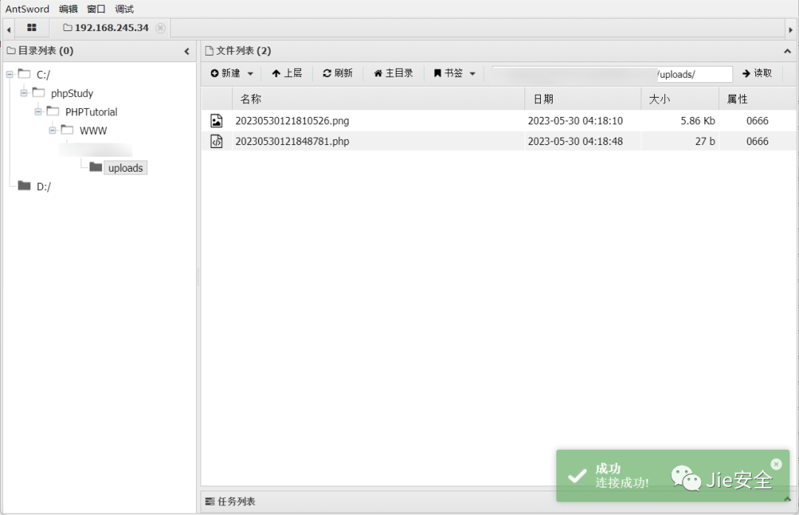The image size is (799, 515).
Task: Click the C:/ open folder icon
Action: [24, 73]
